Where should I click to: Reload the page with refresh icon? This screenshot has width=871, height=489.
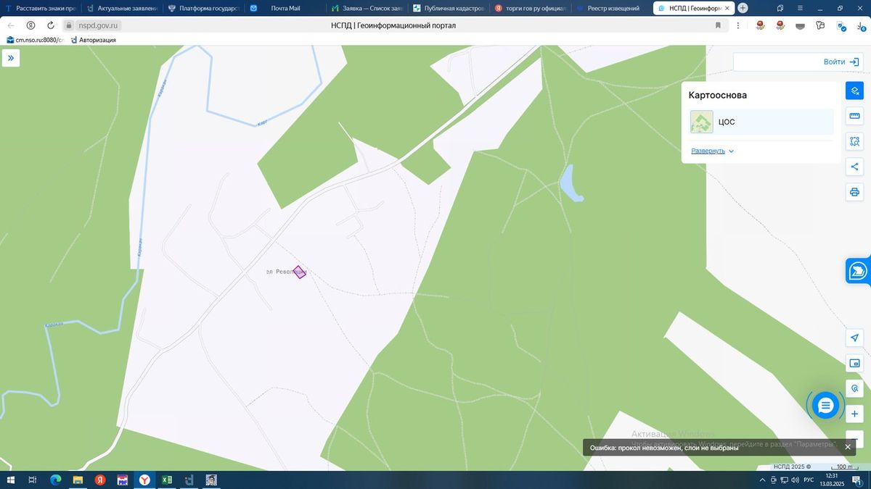pyautogui.click(x=51, y=25)
